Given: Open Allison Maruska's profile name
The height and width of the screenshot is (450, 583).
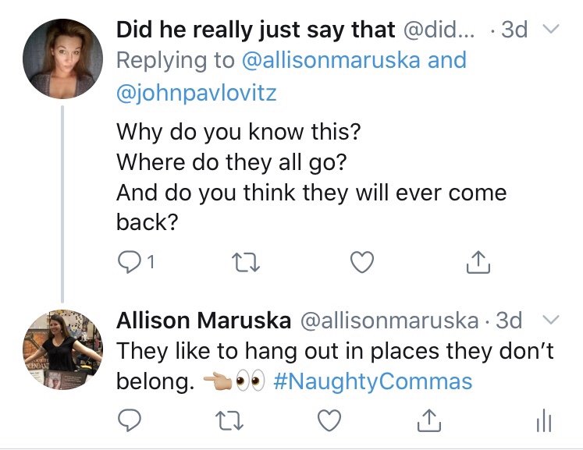Looking at the screenshot, I should 204,320.
